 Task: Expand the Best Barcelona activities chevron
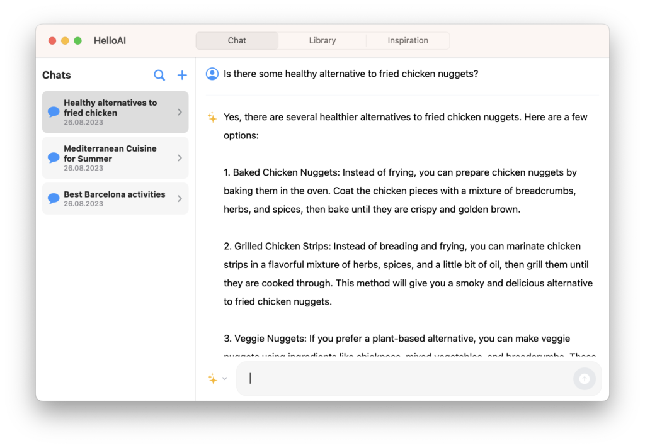pyautogui.click(x=180, y=199)
